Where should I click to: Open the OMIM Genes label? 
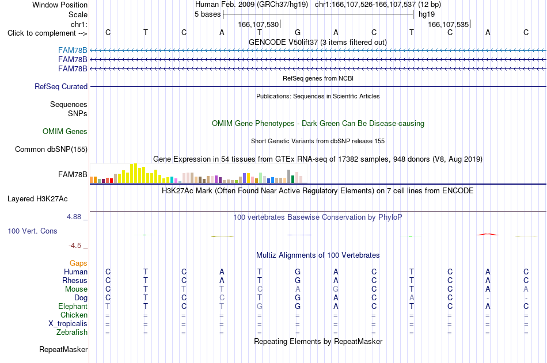[65, 132]
